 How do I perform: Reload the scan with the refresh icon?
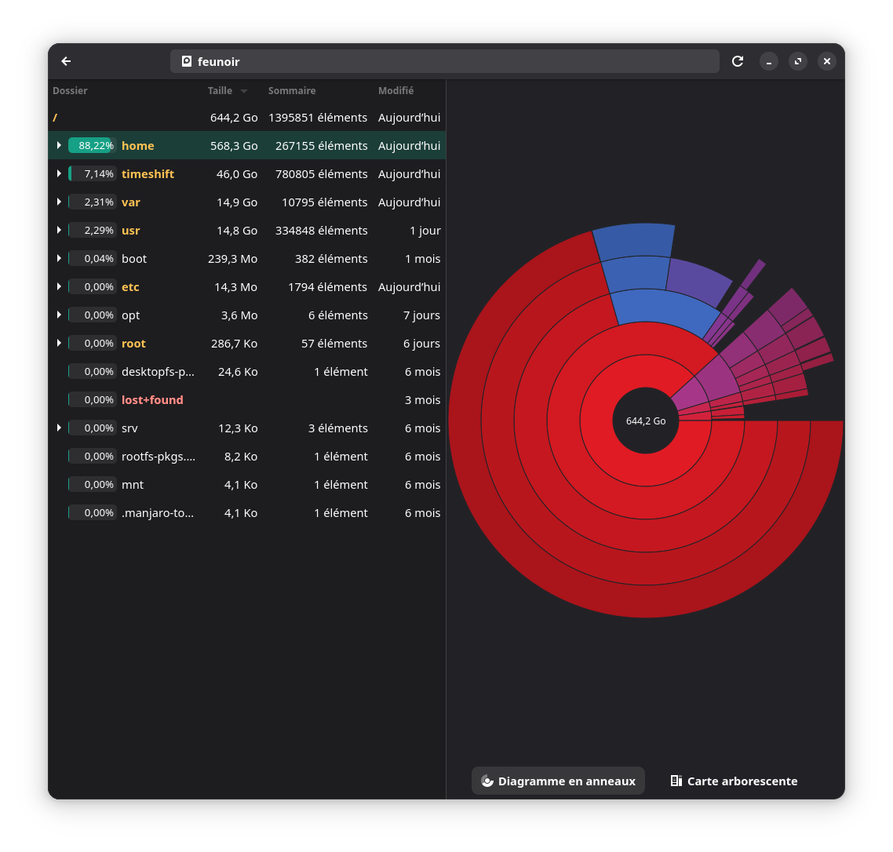(738, 61)
